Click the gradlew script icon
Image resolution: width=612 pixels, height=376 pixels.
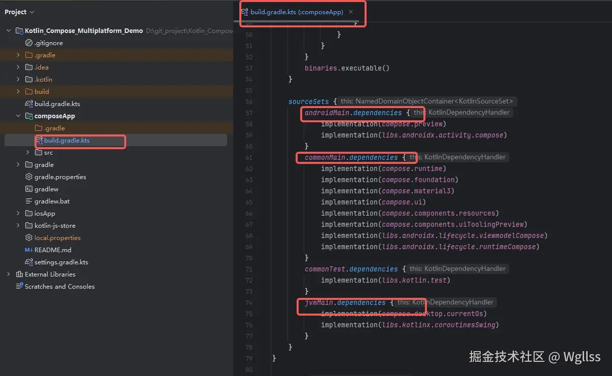tap(29, 189)
